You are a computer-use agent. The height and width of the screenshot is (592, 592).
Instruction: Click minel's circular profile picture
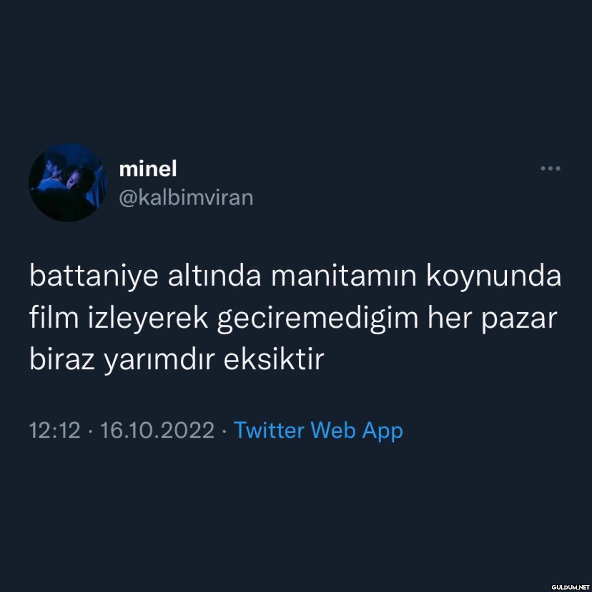[68, 183]
